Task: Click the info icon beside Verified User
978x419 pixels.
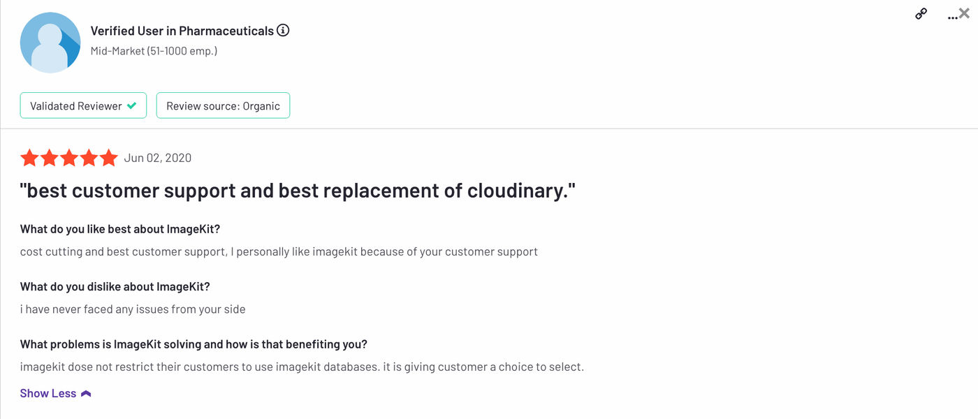Action: [x=283, y=31]
